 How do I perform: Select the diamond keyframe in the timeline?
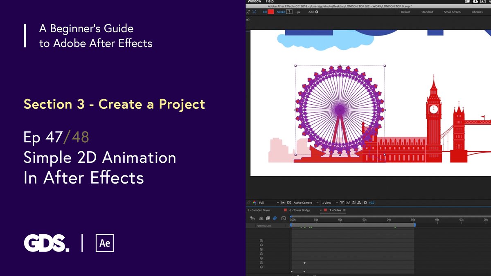[304, 263]
